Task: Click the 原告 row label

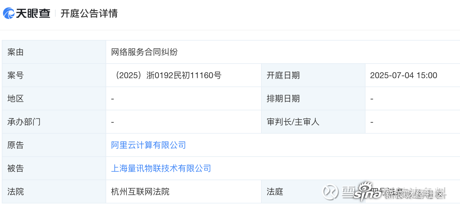Action: coord(16,145)
